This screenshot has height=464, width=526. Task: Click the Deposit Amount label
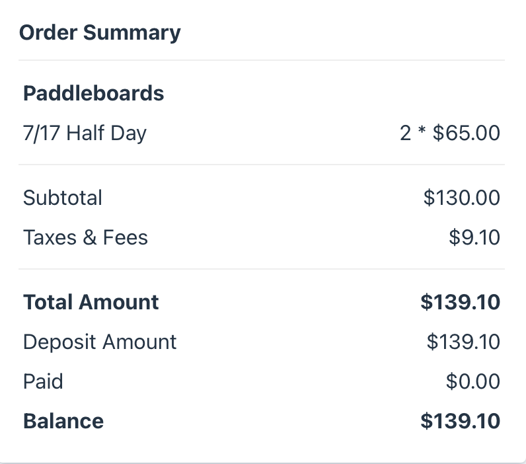click(100, 342)
